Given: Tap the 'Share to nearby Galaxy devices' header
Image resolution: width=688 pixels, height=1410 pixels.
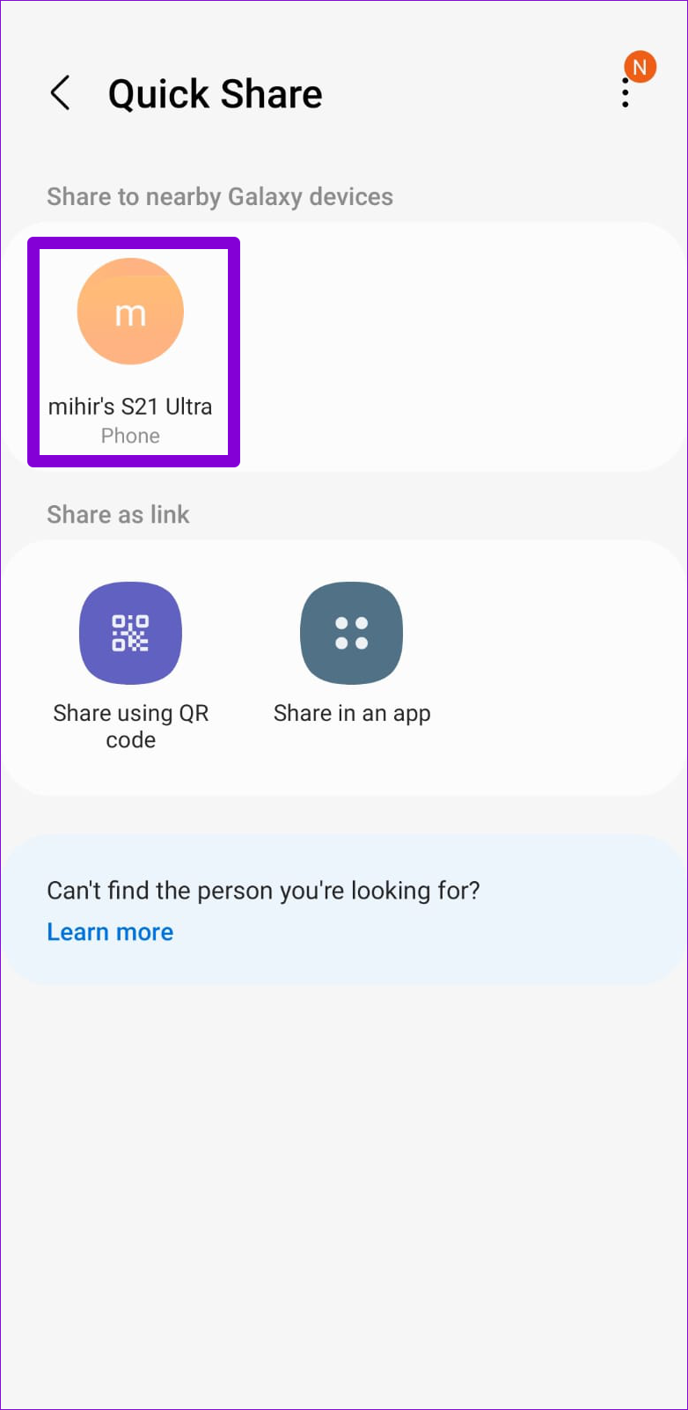Looking at the screenshot, I should coord(220,196).
